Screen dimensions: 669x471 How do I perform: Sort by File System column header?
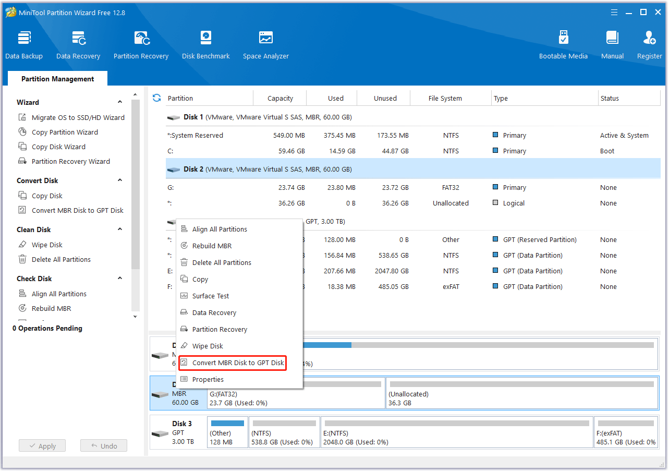[451, 98]
